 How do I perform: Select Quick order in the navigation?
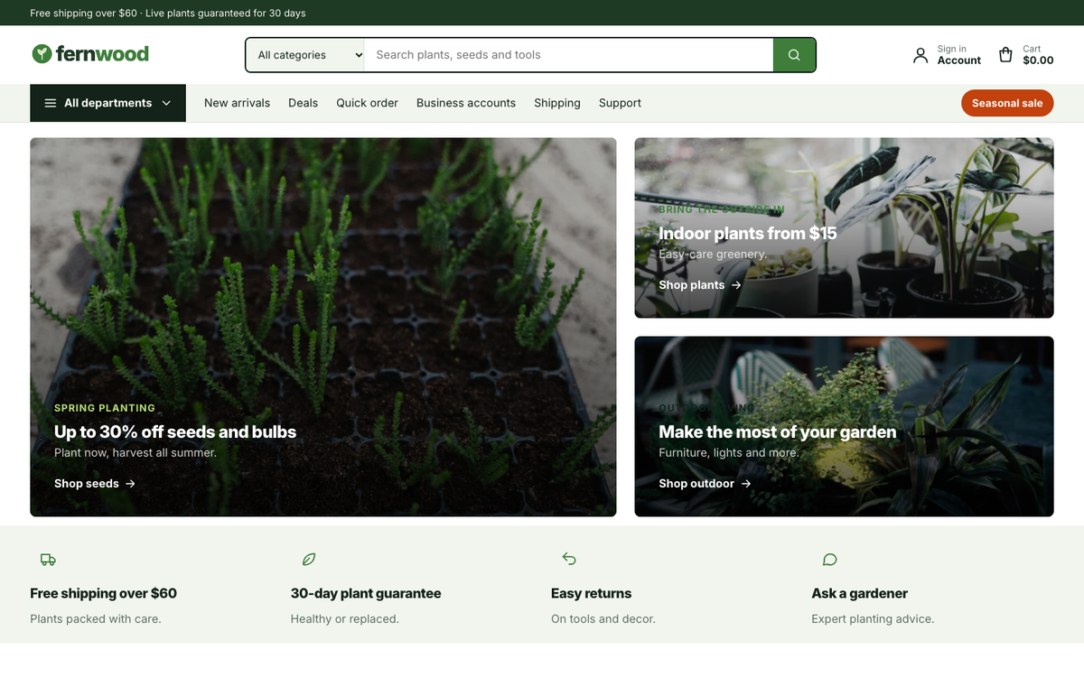click(x=367, y=103)
